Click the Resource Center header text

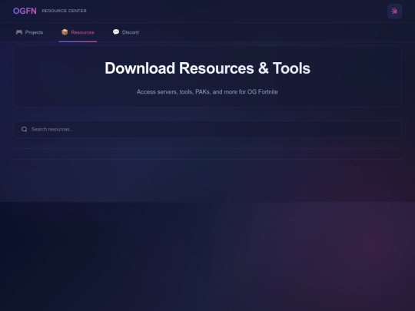(x=64, y=11)
